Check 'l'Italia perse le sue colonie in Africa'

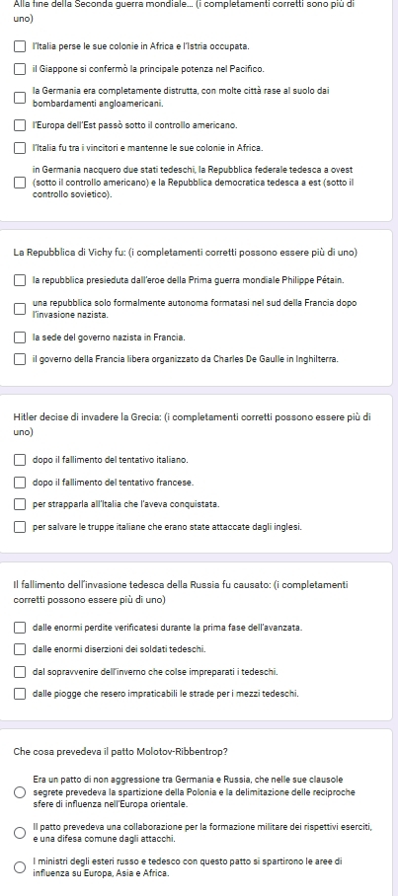pyautogui.click(x=20, y=45)
